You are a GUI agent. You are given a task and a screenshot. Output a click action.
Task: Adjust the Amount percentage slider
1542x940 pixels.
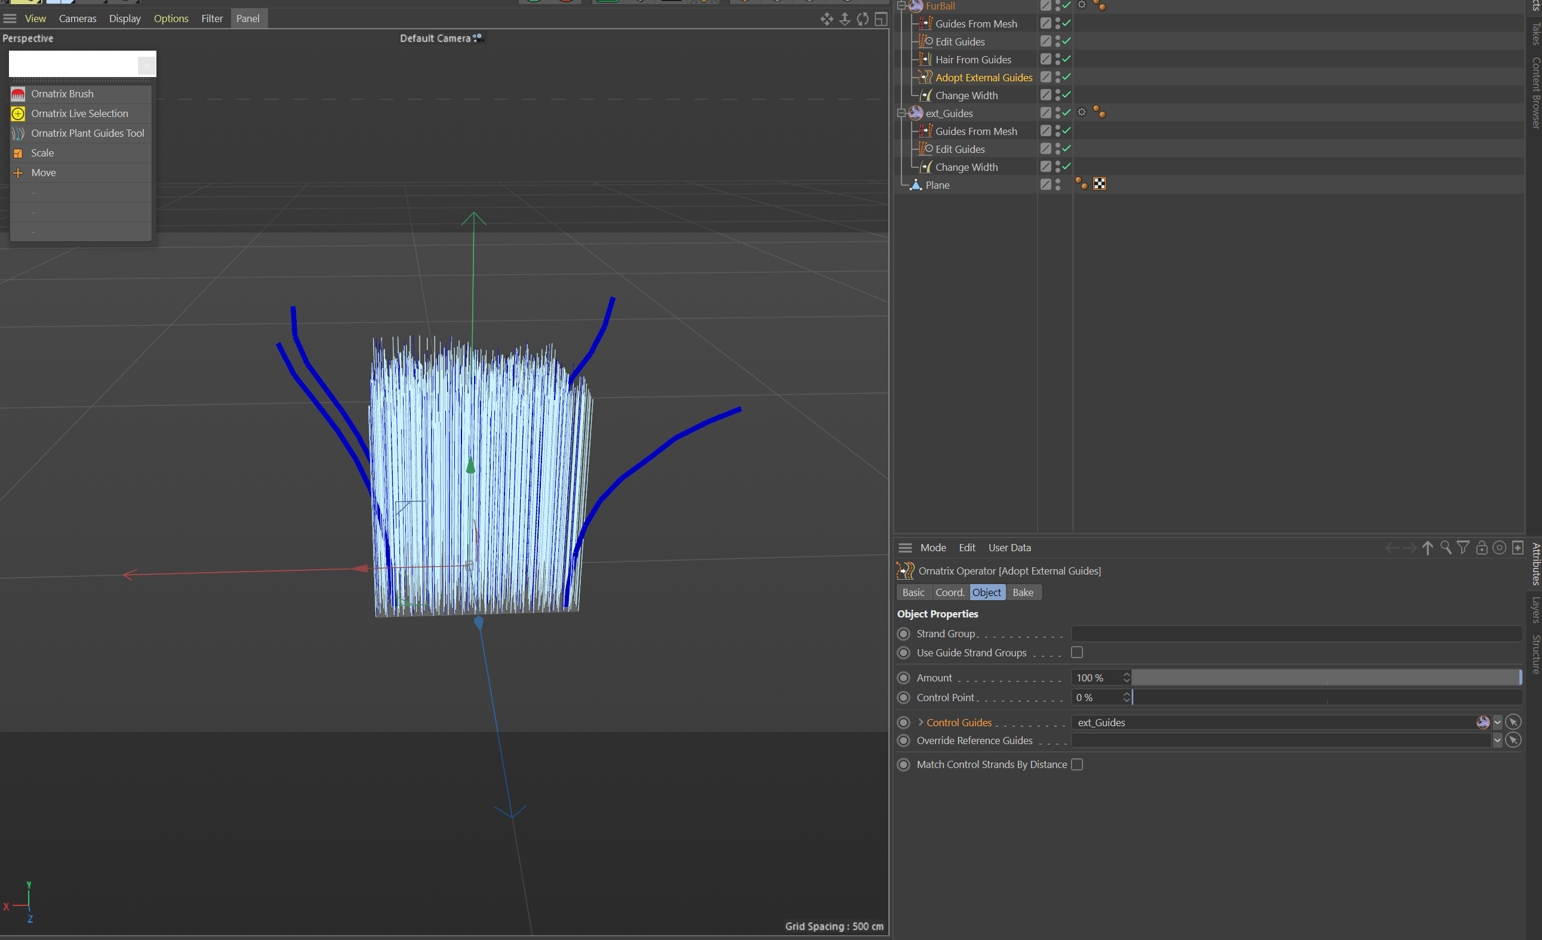coord(1326,678)
